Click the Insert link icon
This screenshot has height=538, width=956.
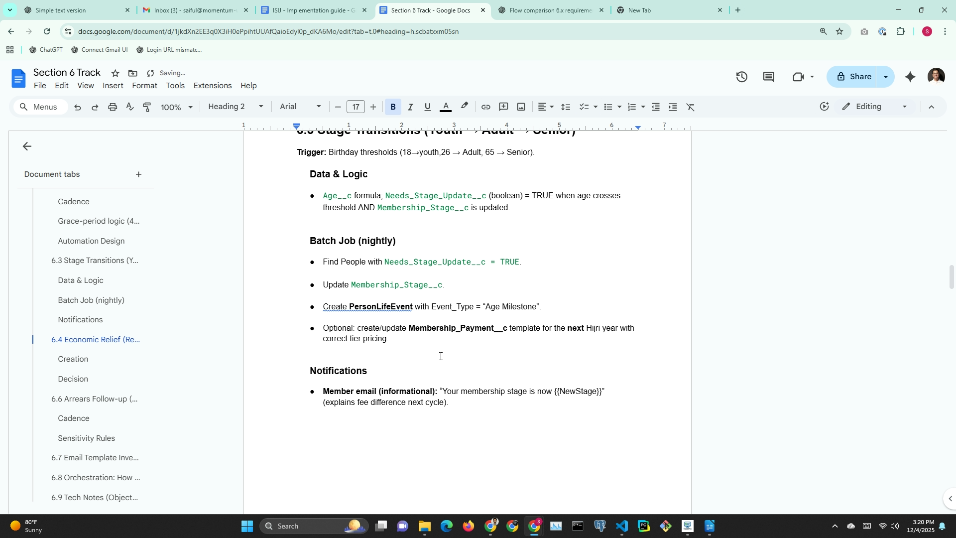coord(485,107)
